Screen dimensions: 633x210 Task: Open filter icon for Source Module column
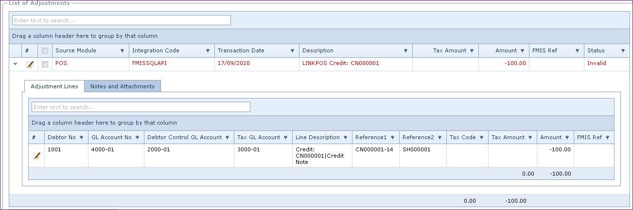[x=122, y=51]
